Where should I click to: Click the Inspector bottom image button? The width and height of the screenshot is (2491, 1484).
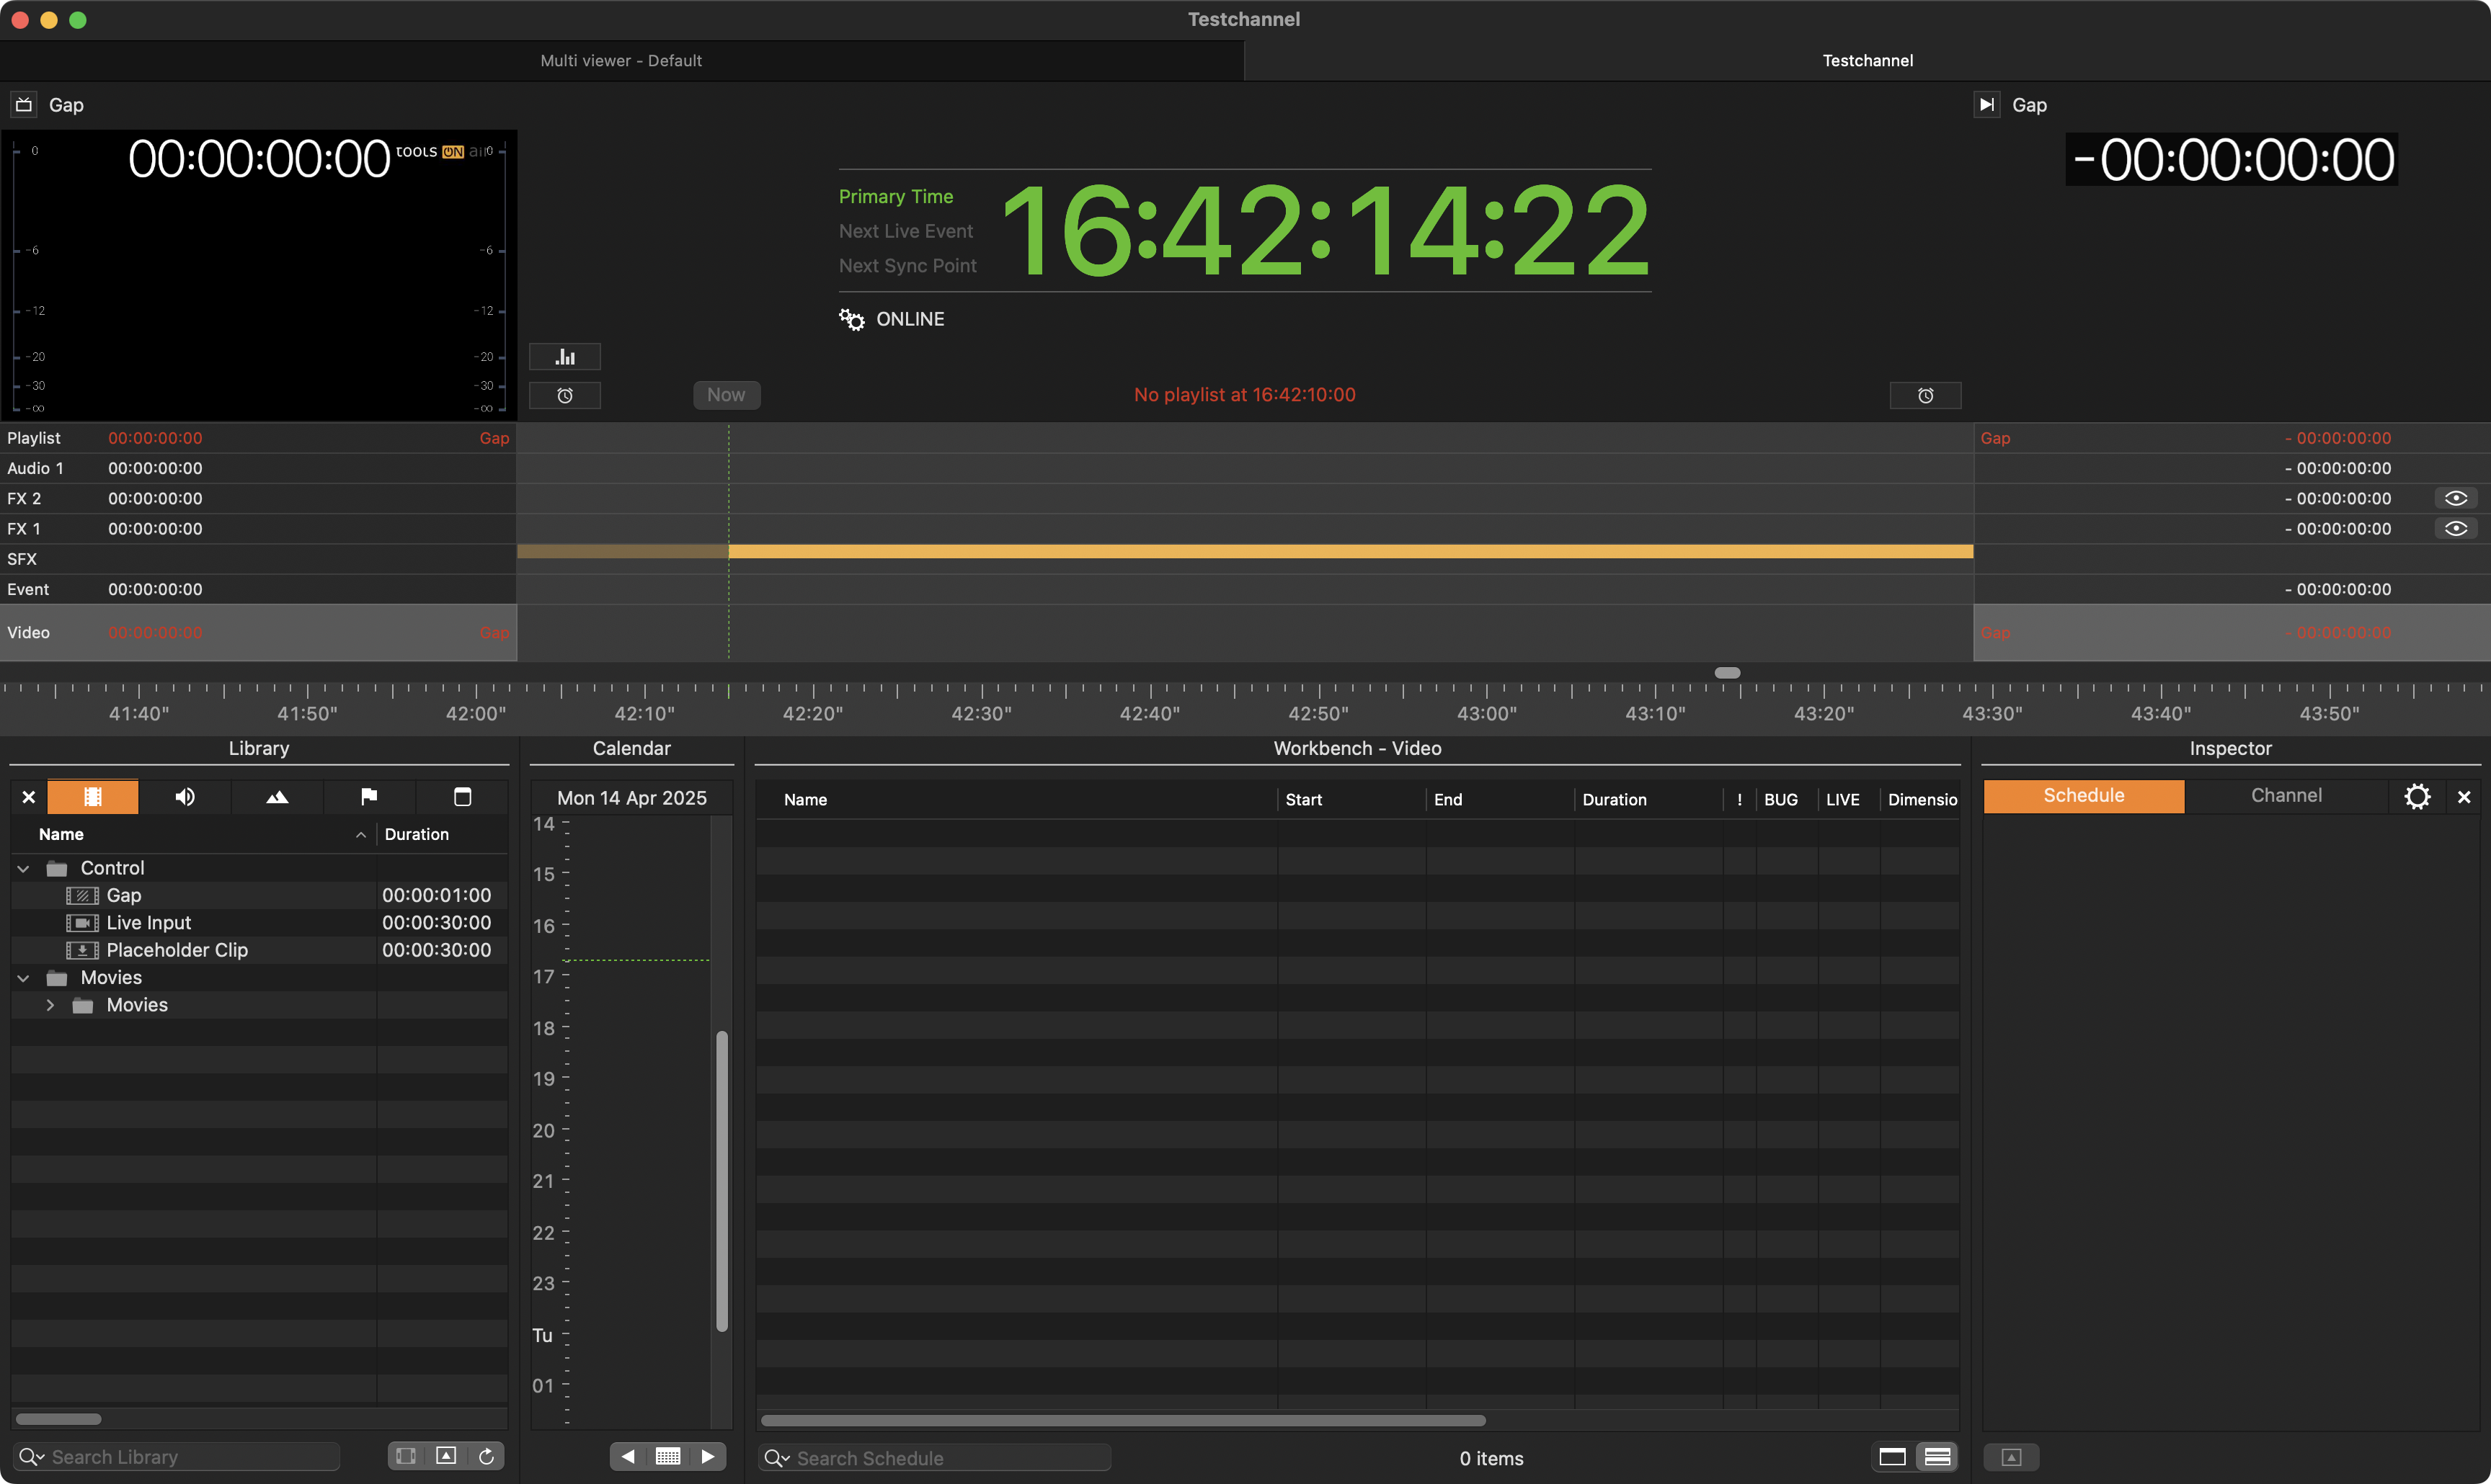tap(2011, 1457)
